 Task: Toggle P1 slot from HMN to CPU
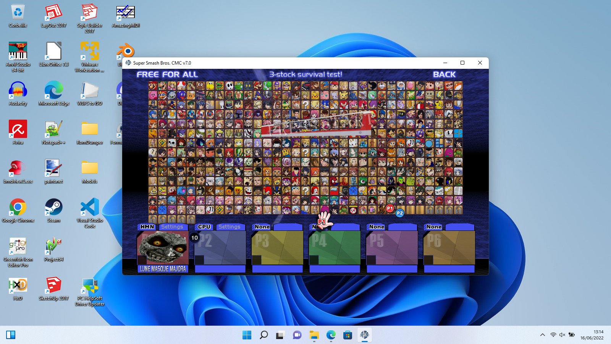[x=146, y=227]
